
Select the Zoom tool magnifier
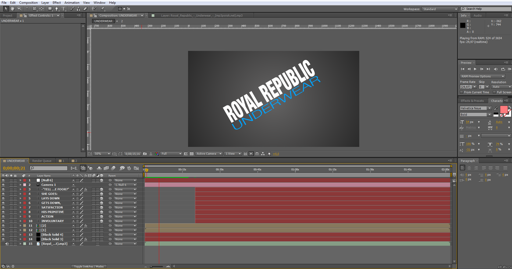click(x=20, y=9)
